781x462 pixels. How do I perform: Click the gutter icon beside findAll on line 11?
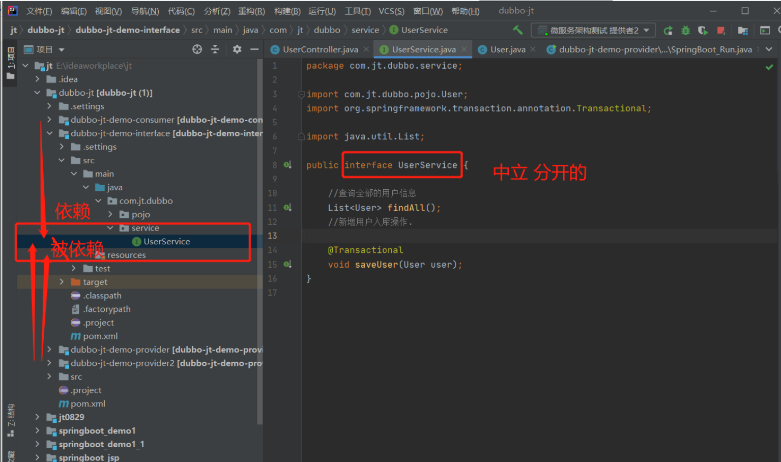pyautogui.click(x=287, y=207)
